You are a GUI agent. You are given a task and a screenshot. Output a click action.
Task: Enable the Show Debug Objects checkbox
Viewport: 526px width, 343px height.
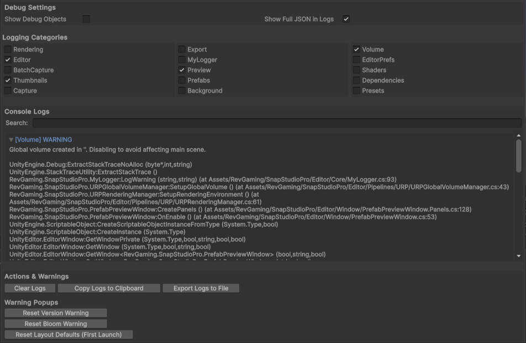(x=86, y=19)
